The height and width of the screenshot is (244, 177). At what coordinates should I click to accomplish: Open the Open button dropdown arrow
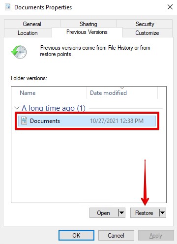pos(121,213)
